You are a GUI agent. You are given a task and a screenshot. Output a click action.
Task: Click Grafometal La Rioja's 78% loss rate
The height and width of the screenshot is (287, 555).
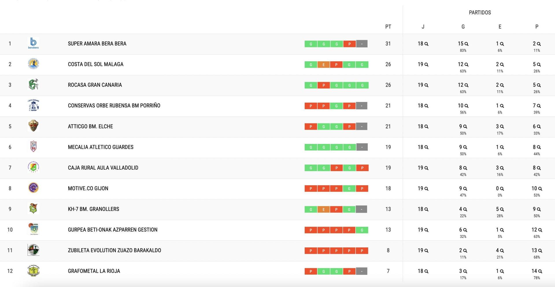click(537, 278)
